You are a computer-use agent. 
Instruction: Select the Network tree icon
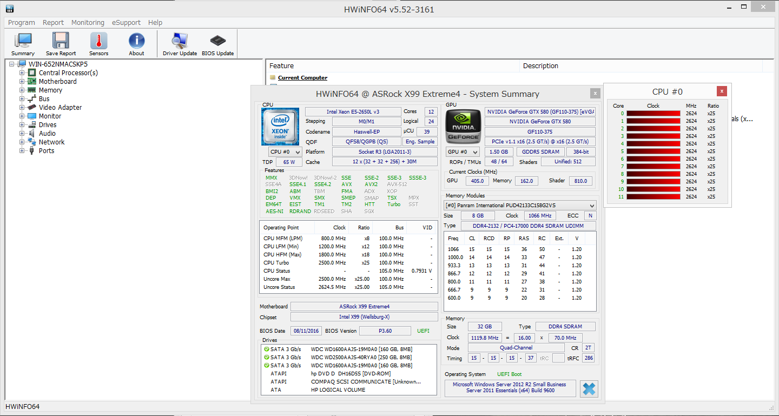click(32, 142)
